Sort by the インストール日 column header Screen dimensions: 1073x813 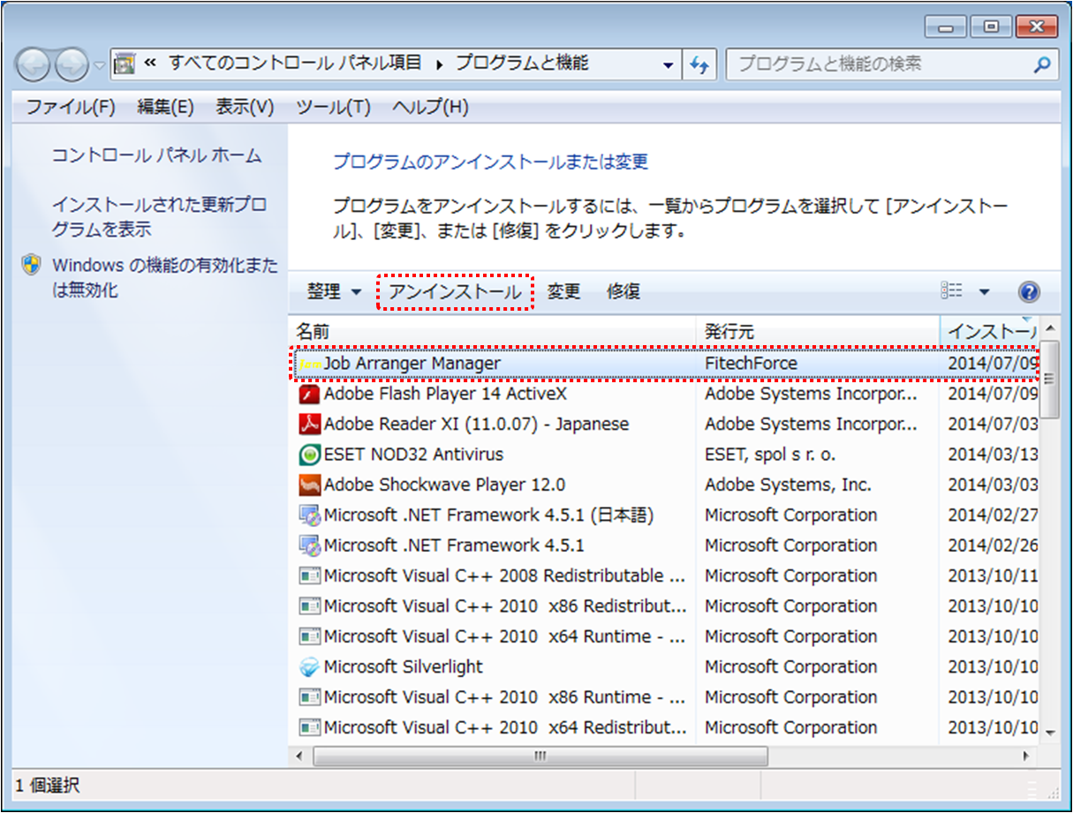(990, 332)
